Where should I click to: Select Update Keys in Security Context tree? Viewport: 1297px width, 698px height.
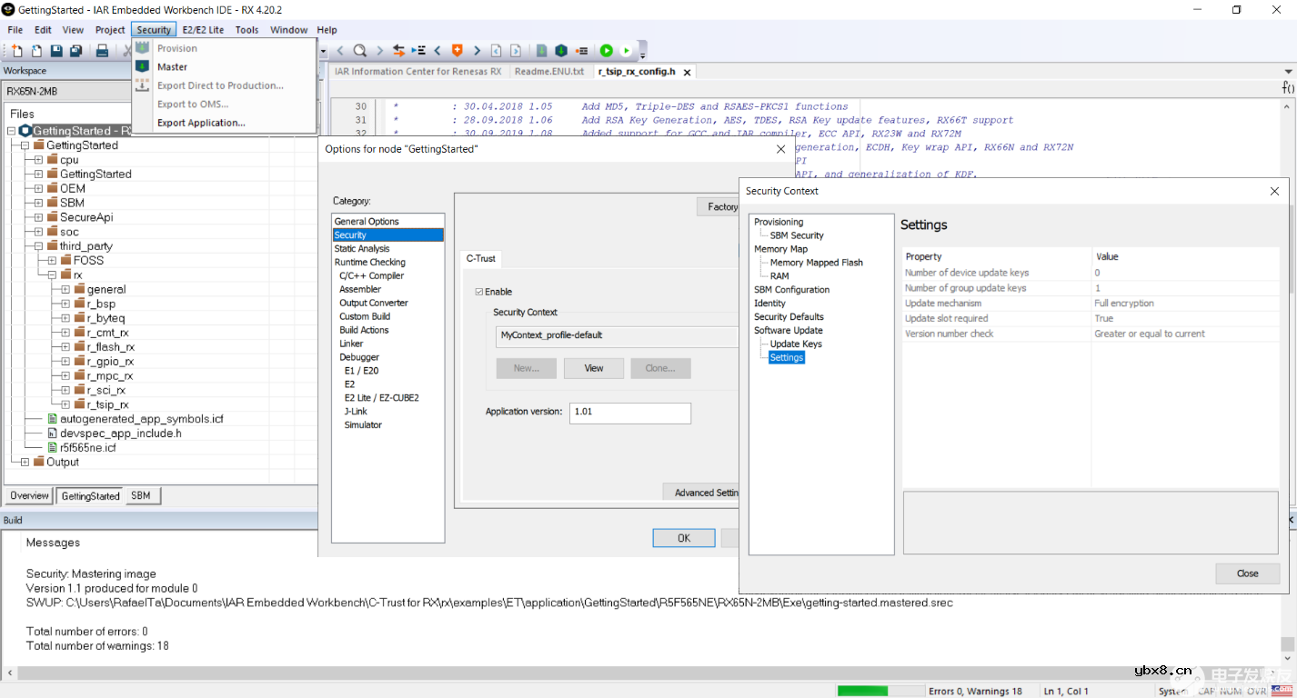796,344
